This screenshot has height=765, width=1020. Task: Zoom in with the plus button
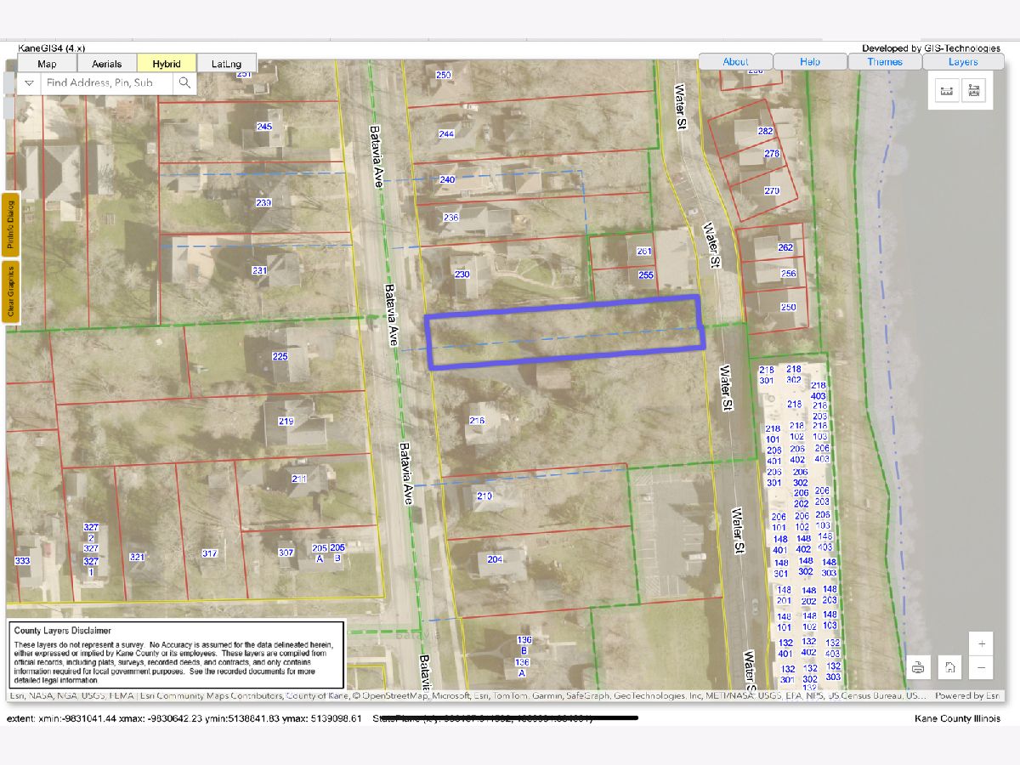click(x=981, y=643)
